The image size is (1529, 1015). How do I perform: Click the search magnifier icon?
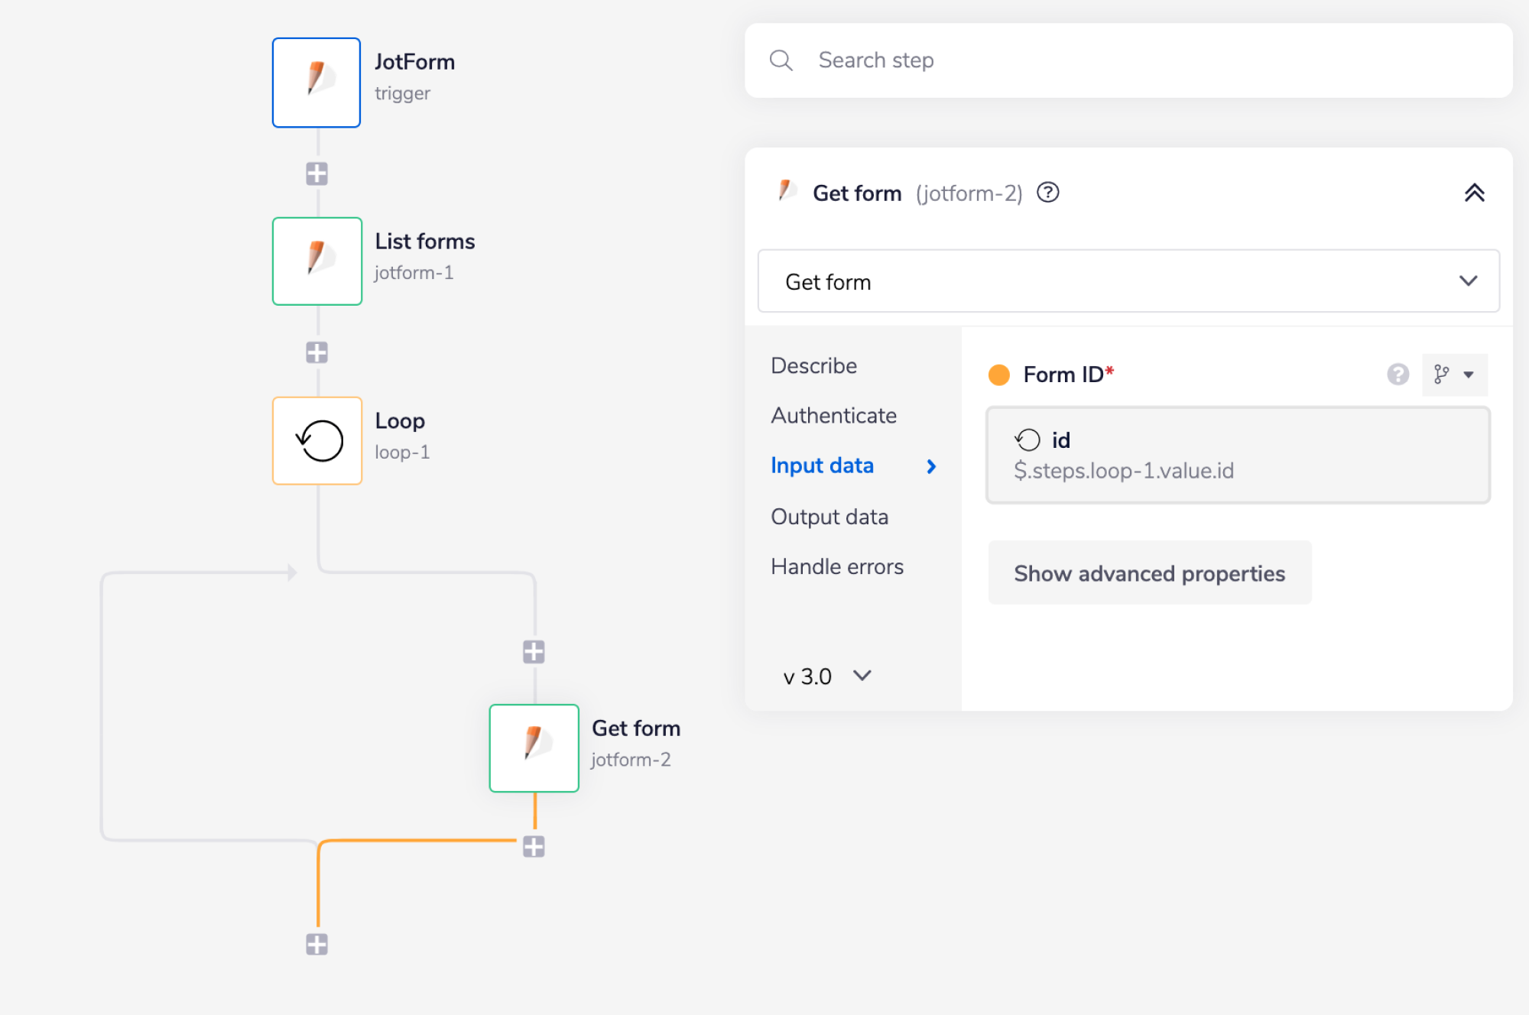[781, 60]
